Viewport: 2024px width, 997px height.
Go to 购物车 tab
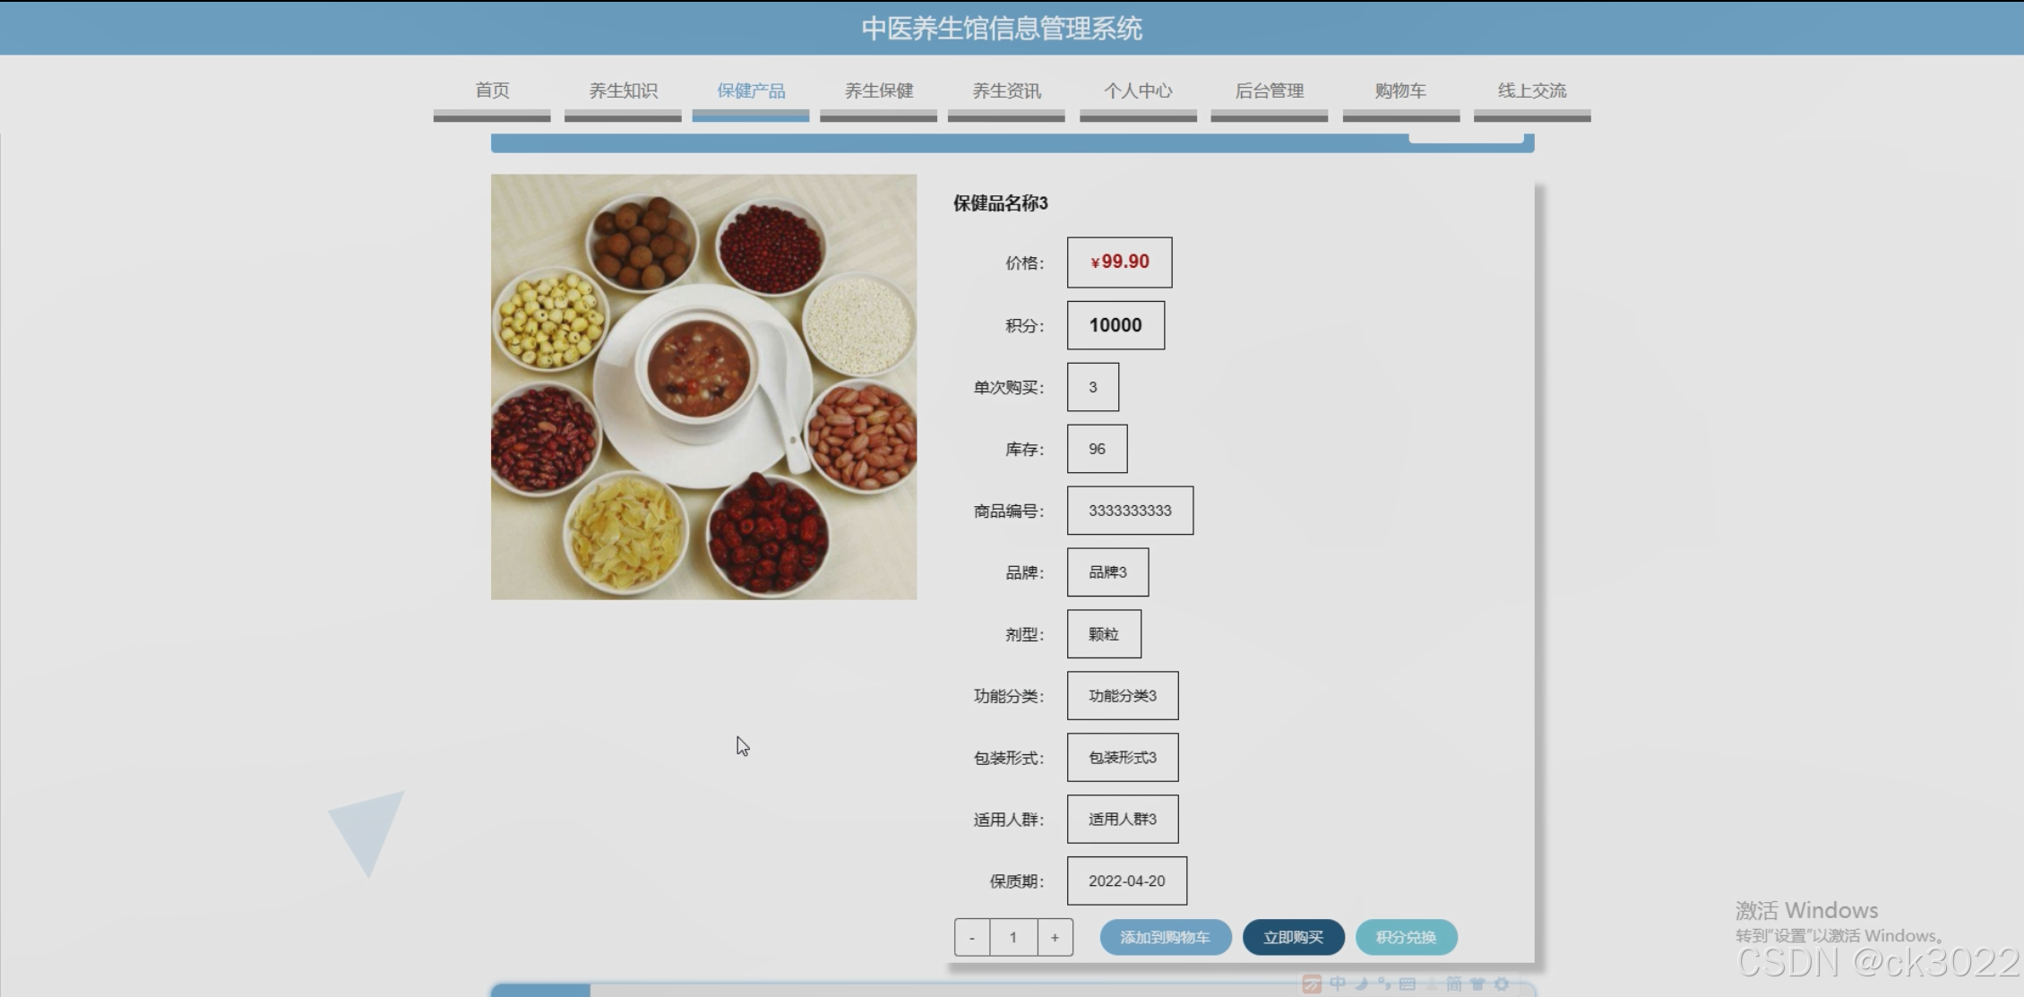pyautogui.click(x=1400, y=90)
